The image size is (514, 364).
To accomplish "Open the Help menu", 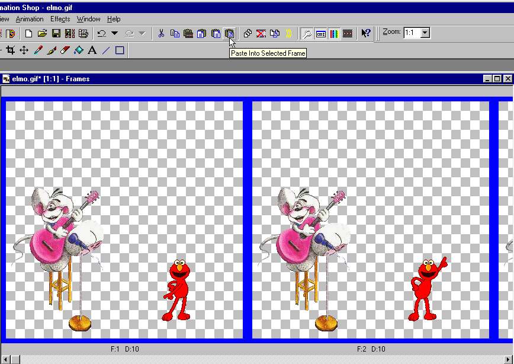I will coord(114,19).
